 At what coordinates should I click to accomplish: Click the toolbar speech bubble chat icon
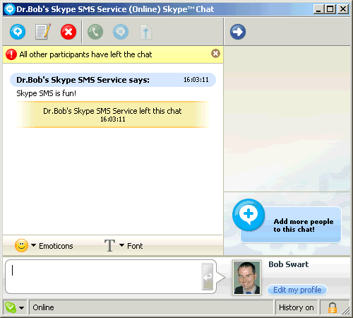[121, 32]
